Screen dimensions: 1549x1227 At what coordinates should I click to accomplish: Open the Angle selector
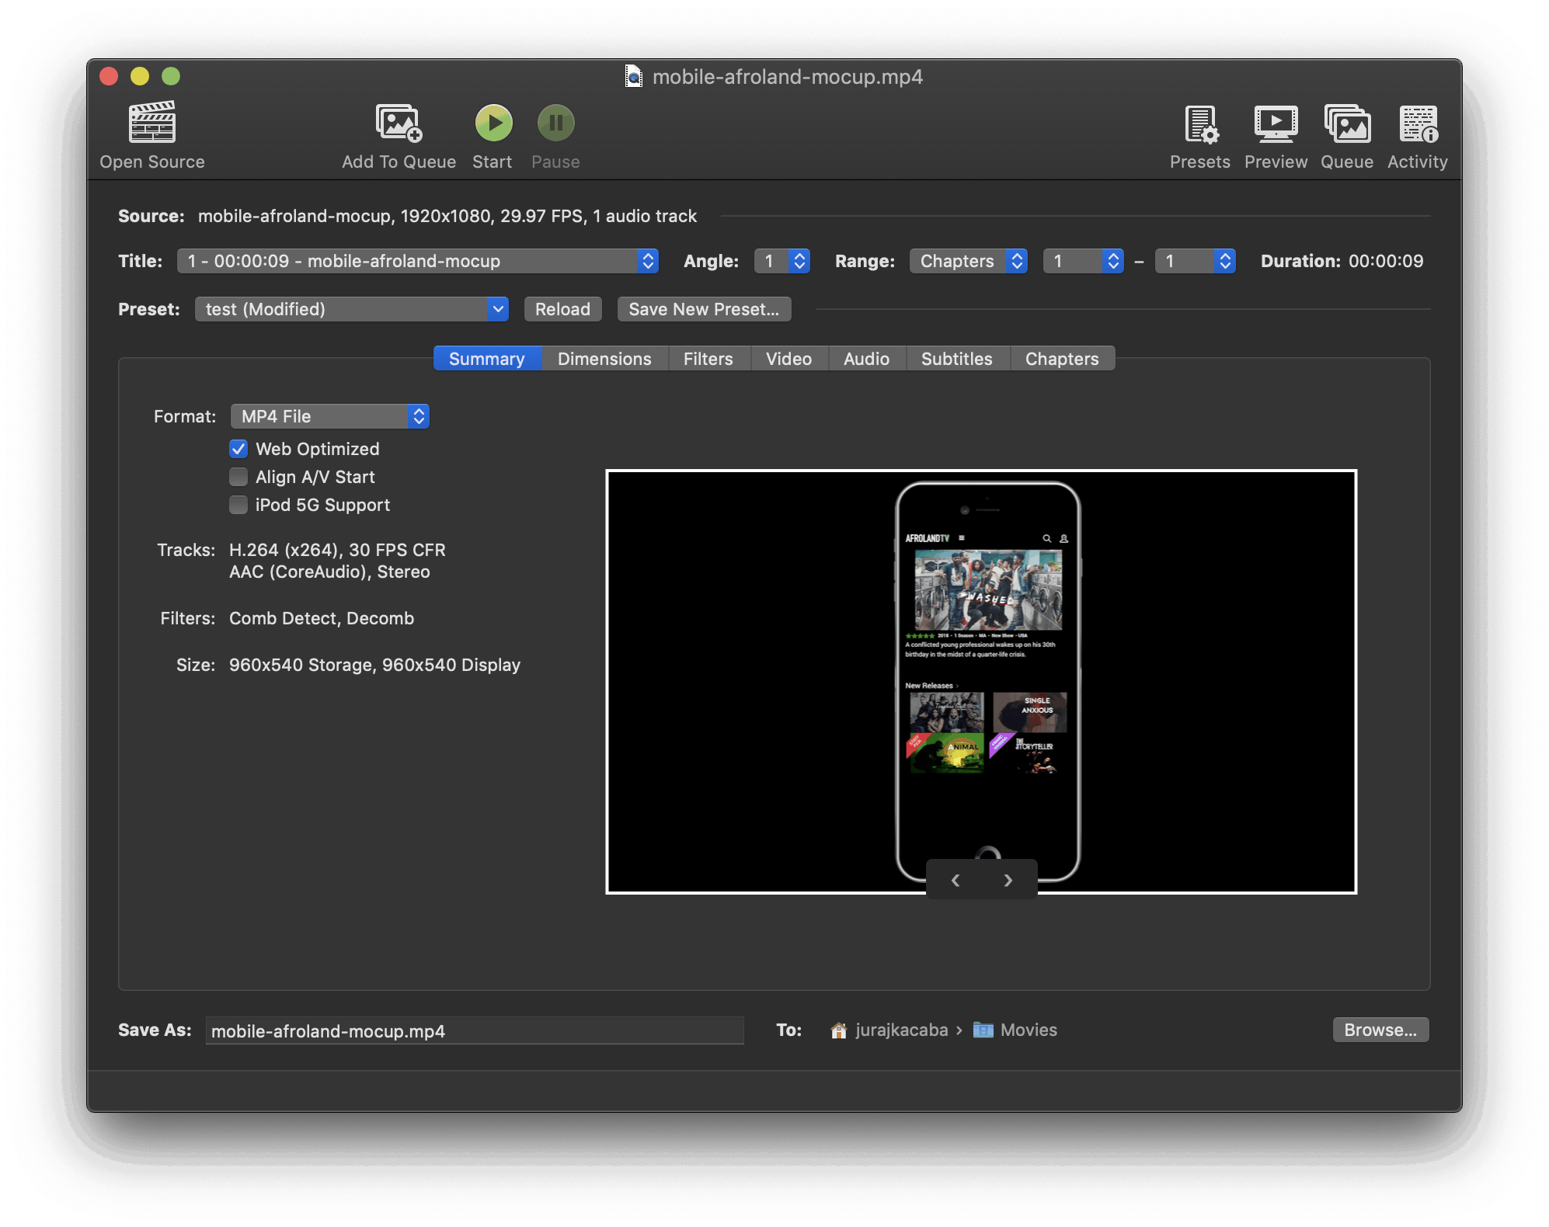click(x=782, y=261)
